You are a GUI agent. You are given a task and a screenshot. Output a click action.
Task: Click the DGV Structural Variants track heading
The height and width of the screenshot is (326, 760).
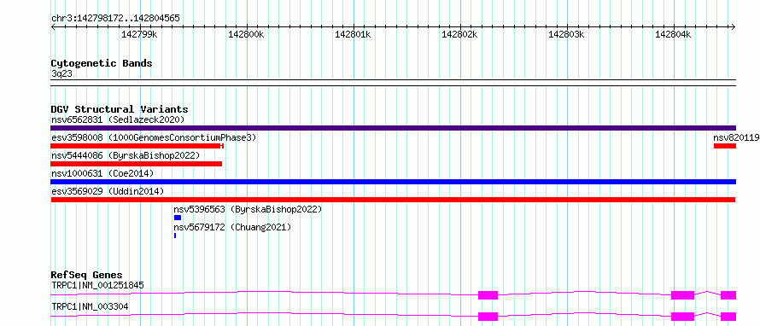pos(120,109)
